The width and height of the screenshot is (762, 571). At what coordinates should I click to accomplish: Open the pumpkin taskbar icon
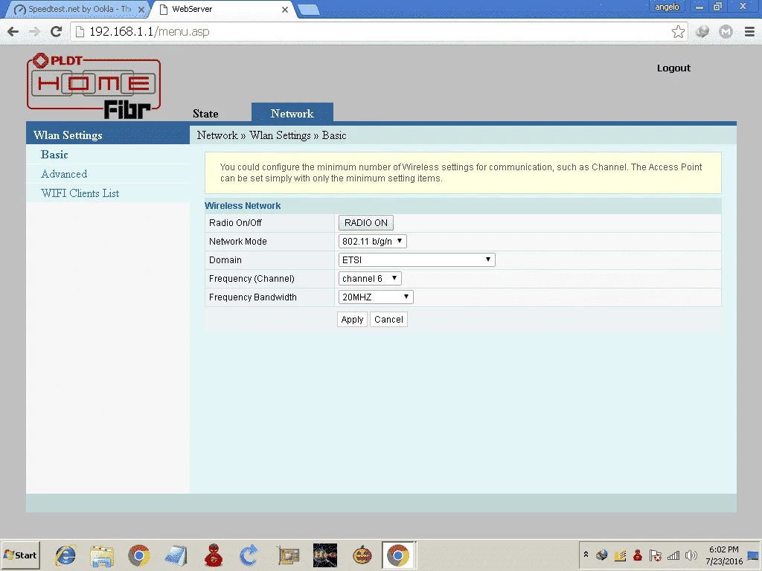point(362,555)
